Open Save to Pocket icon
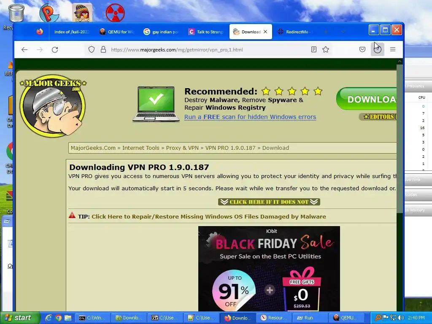This screenshot has width=432, height=324. [362, 50]
